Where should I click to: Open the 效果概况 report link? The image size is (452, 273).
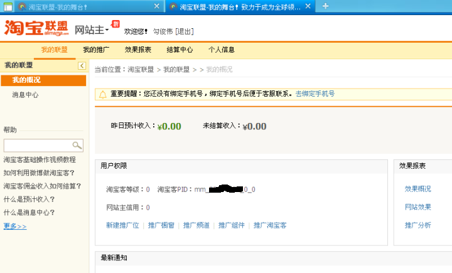tap(417, 189)
